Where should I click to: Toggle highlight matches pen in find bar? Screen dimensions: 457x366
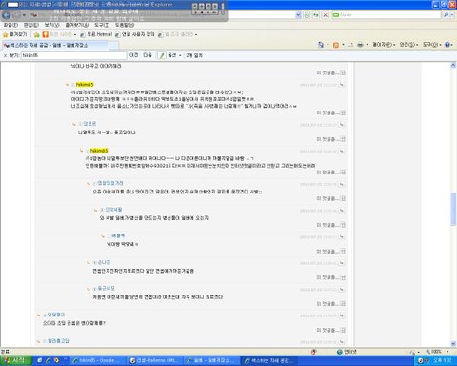click(x=162, y=55)
